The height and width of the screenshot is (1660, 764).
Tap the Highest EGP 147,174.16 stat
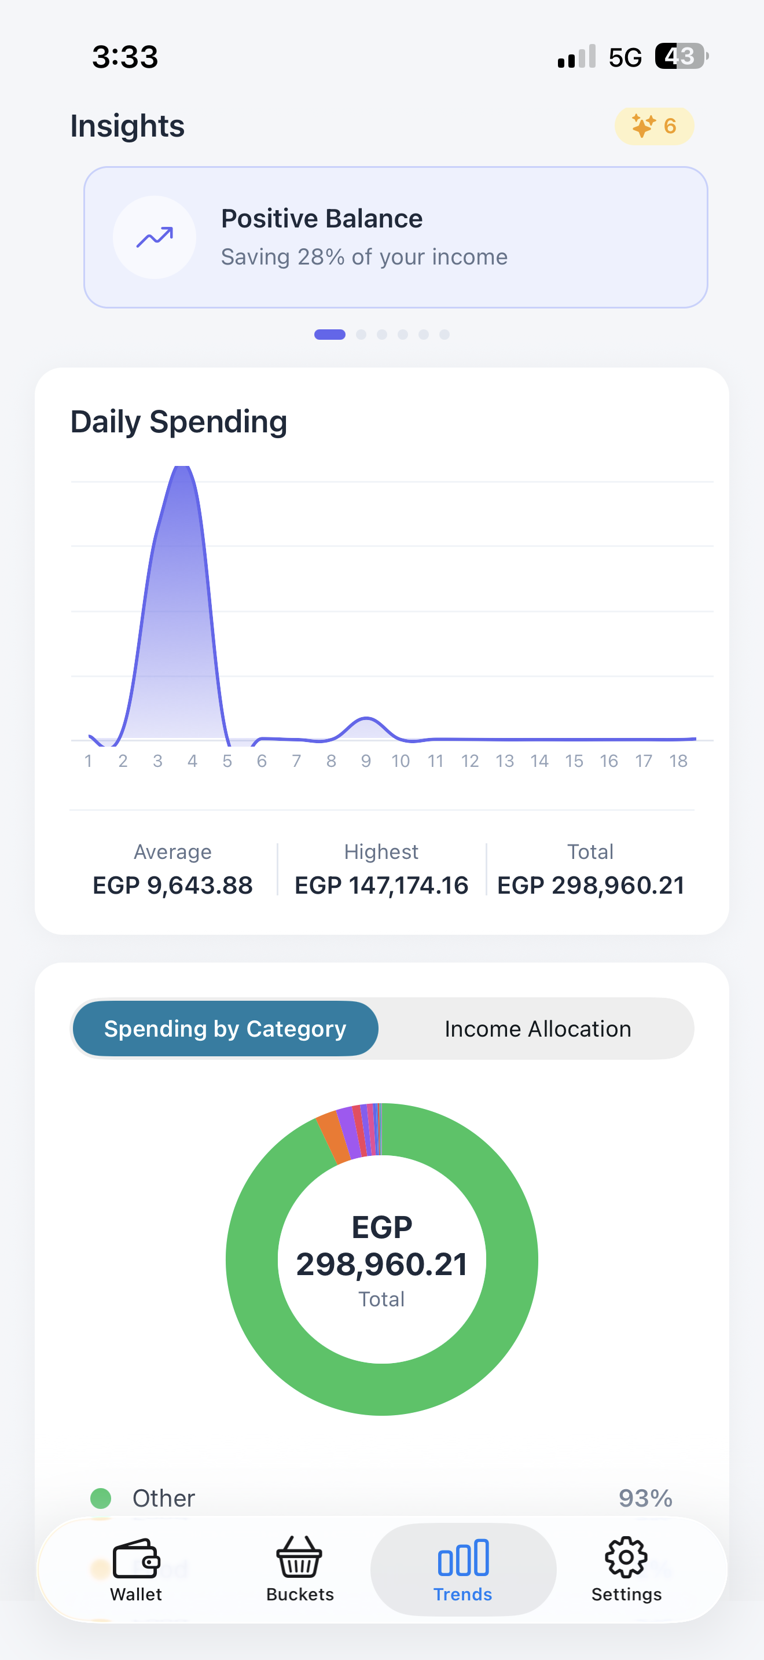pyautogui.click(x=381, y=870)
